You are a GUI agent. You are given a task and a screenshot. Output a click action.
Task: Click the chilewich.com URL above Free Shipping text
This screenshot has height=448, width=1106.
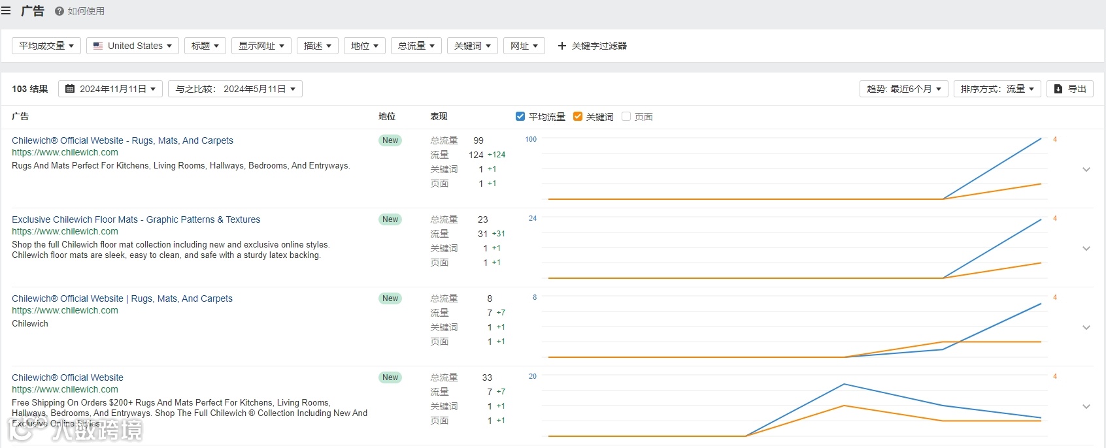point(65,389)
